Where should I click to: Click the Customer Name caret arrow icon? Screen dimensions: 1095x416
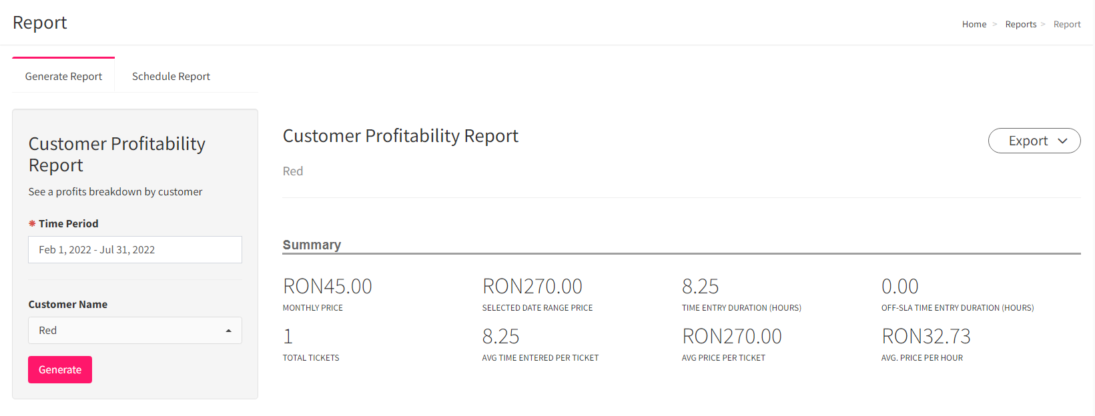coord(229,331)
